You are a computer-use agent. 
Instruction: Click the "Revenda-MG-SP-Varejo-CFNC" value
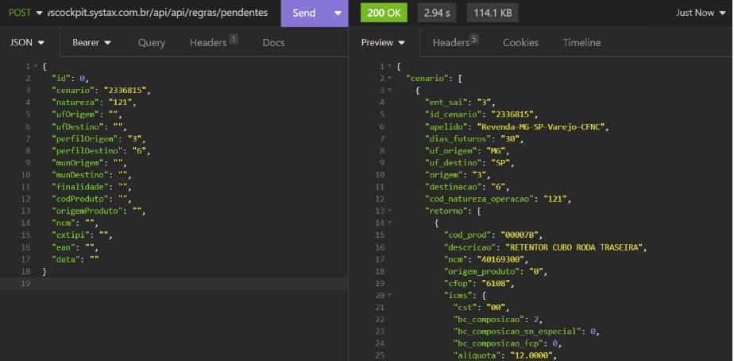click(542, 126)
